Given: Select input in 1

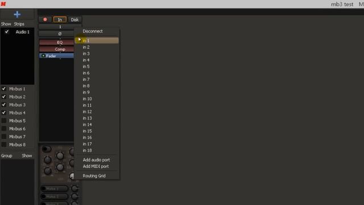Looking at the screenshot, I should [x=97, y=40].
